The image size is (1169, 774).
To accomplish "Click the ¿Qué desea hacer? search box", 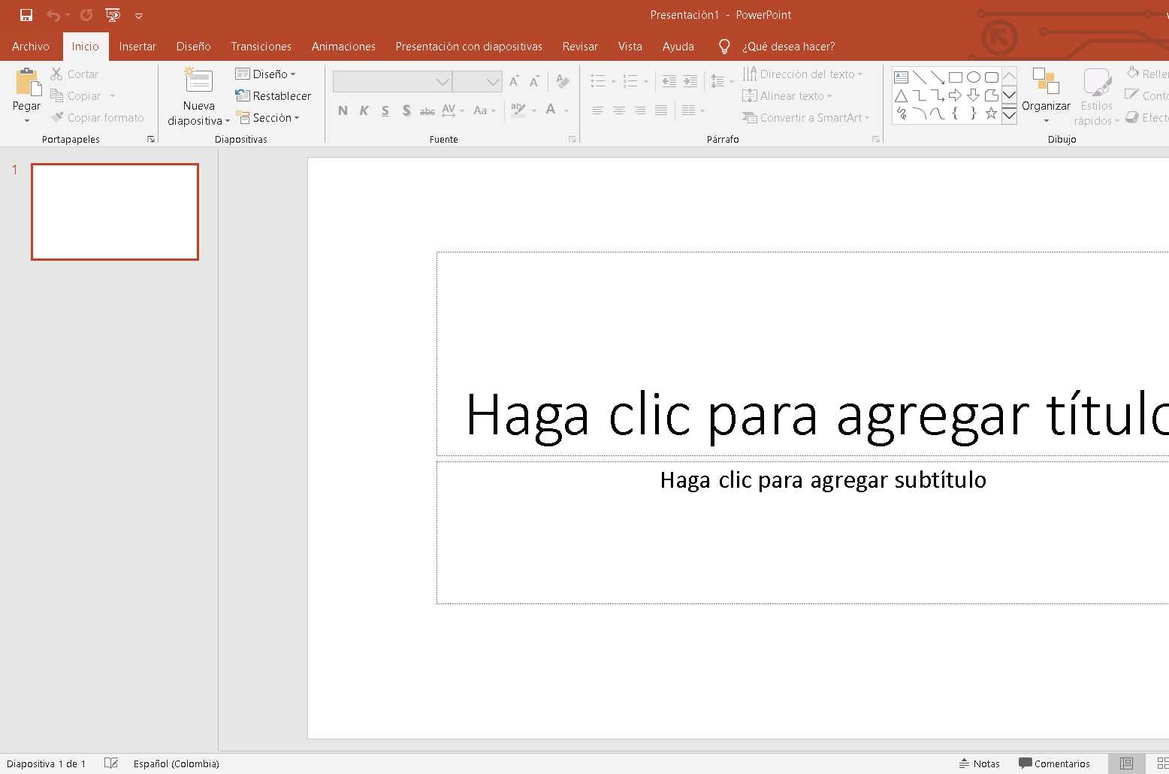I will coord(788,47).
